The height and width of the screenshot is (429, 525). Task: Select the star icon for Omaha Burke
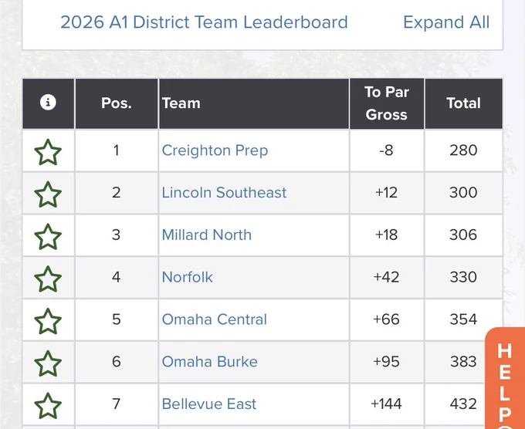(48, 363)
